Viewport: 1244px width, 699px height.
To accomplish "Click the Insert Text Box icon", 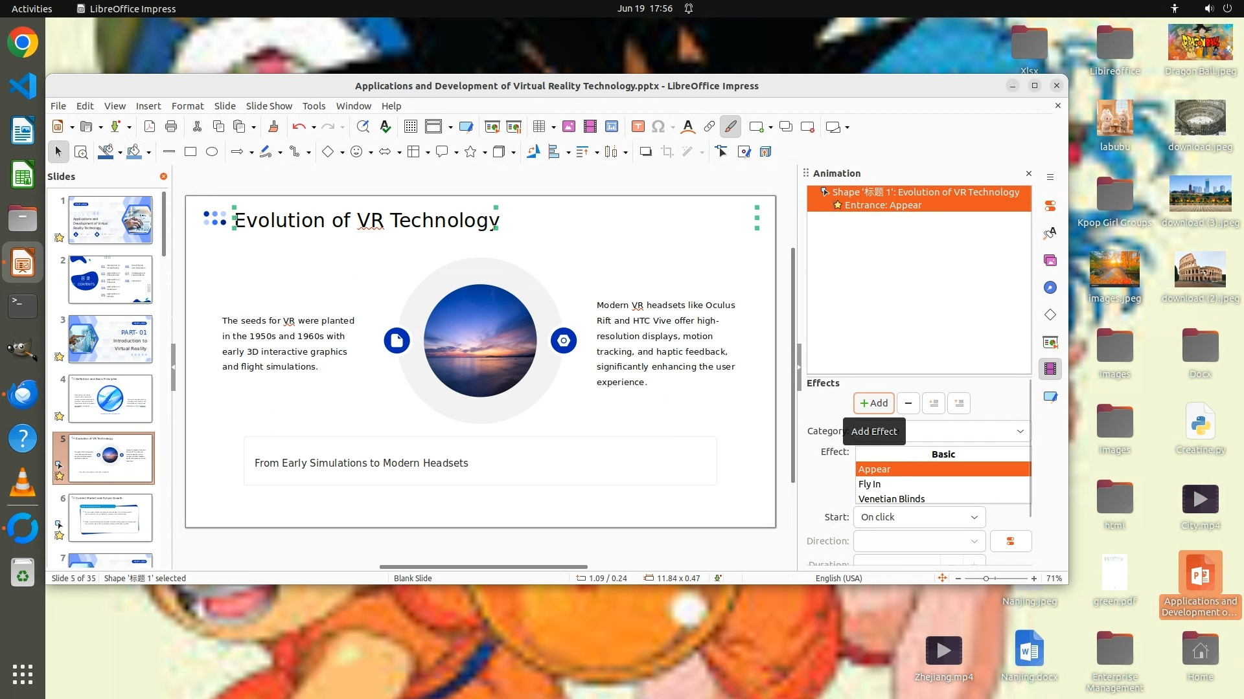I will coord(638,127).
